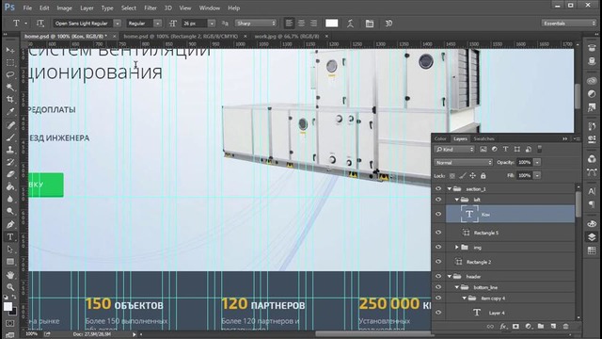The image size is (602, 339).
Task: Left align text
Action: pyautogui.click(x=289, y=24)
